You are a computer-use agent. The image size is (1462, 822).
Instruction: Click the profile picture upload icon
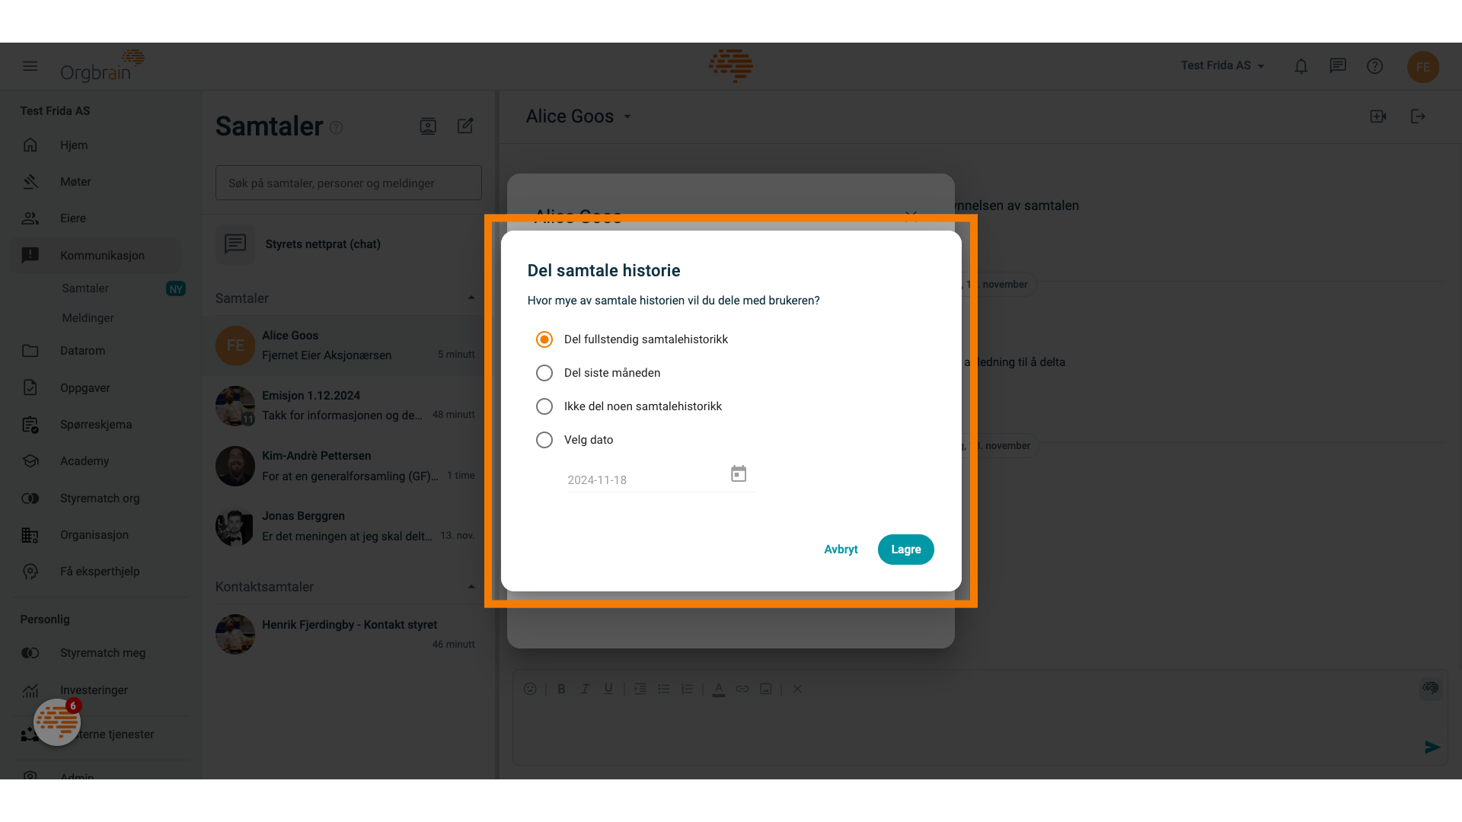coord(428,126)
